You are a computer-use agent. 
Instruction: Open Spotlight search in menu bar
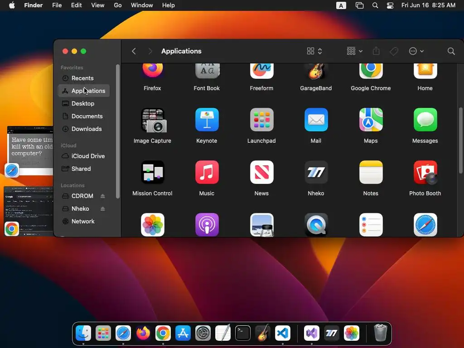pyautogui.click(x=375, y=5)
